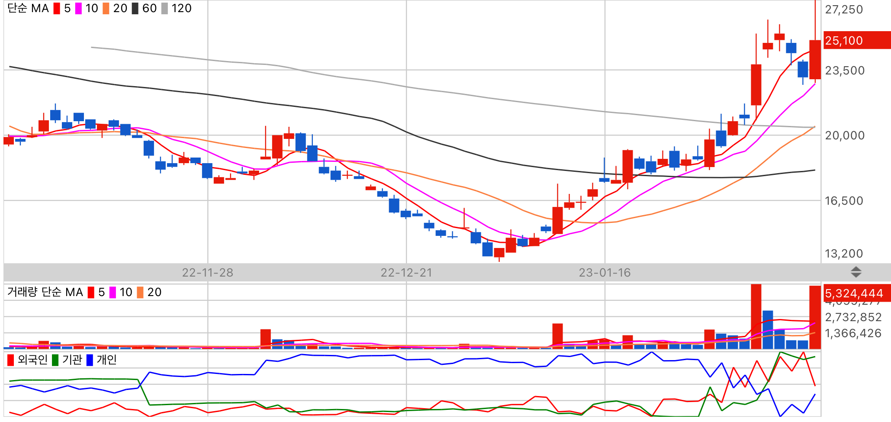Click the 기관 legend label
Viewport: 891px width, 422px height.
[72, 360]
